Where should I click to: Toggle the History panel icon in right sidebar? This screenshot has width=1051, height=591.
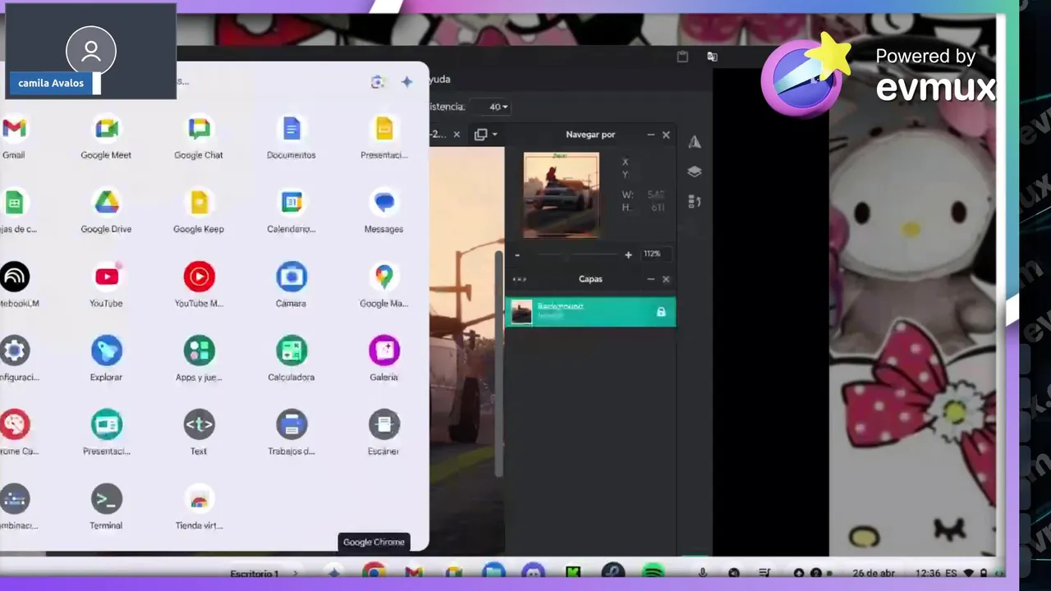[695, 201]
